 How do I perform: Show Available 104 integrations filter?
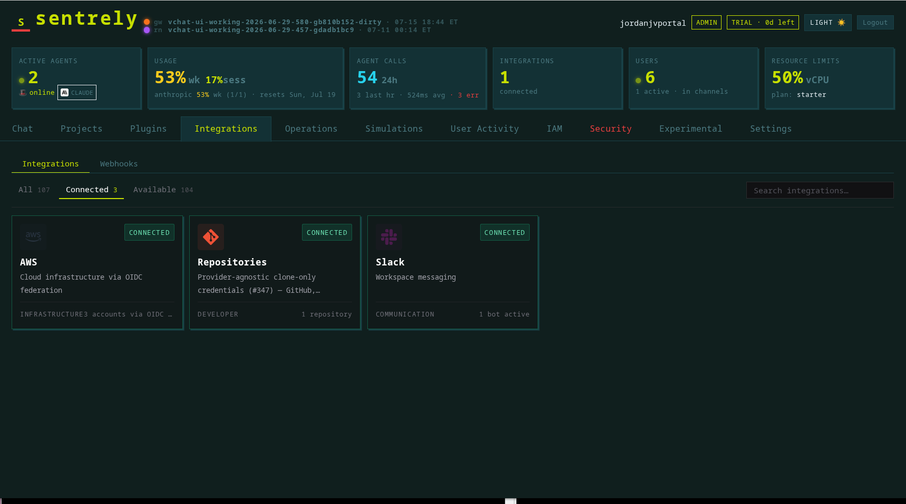163,190
